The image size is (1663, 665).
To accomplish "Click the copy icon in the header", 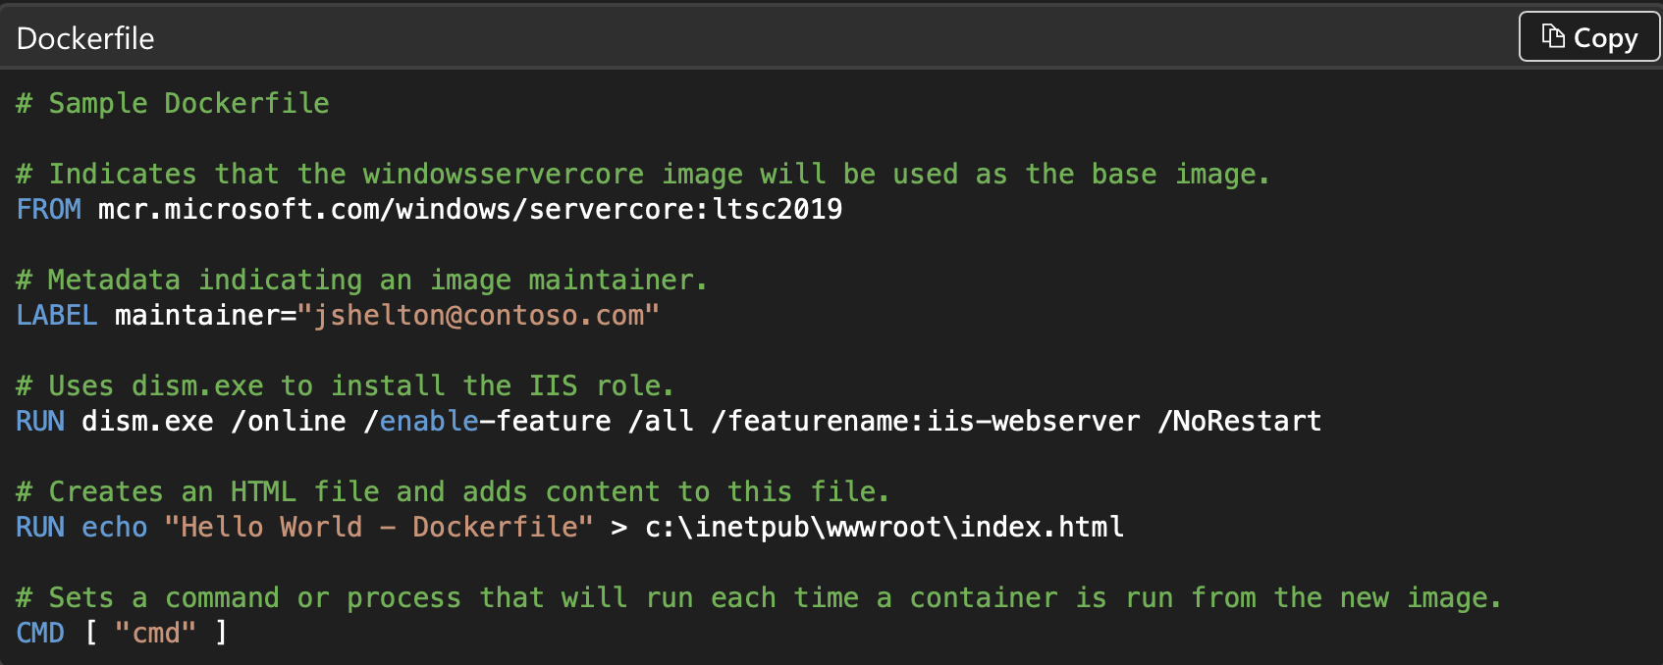I will click(x=1553, y=36).
